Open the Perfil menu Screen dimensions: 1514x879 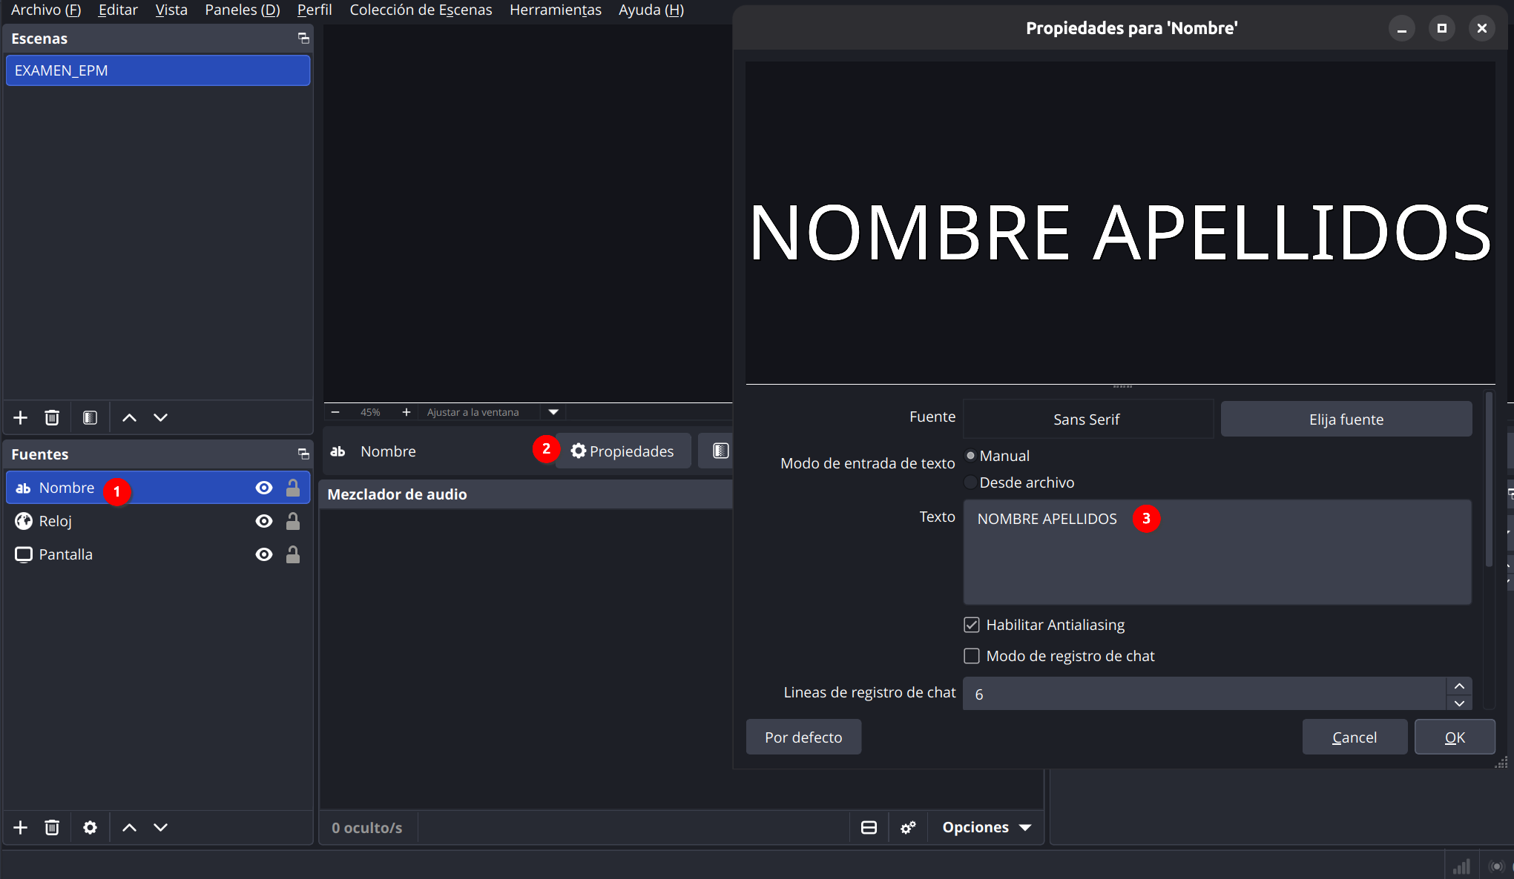click(x=315, y=10)
